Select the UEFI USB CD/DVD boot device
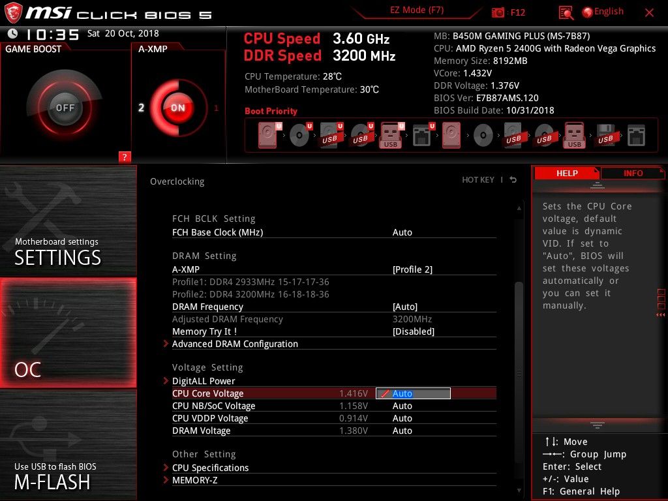This screenshot has width=668, height=501. point(361,135)
